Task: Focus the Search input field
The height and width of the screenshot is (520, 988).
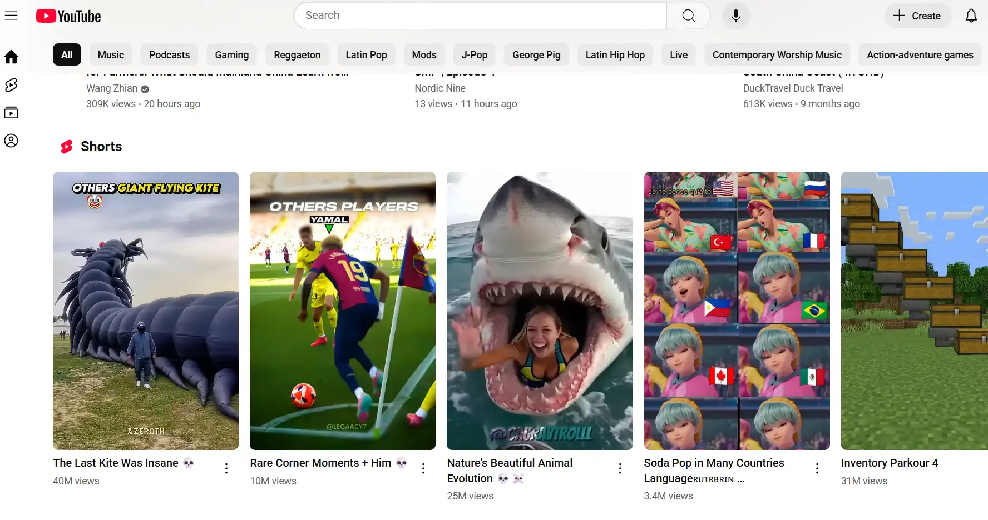Action: (480, 16)
